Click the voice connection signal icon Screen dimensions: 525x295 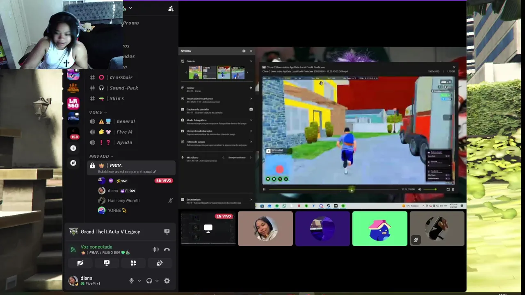tap(73, 250)
